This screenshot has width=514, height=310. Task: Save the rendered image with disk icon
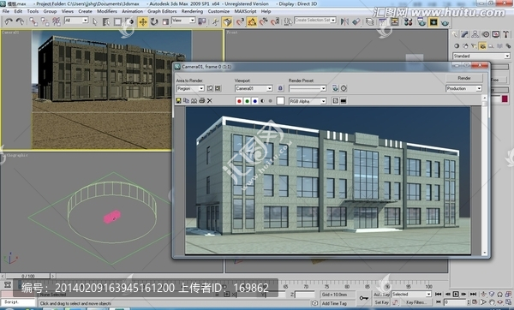click(x=178, y=101)
